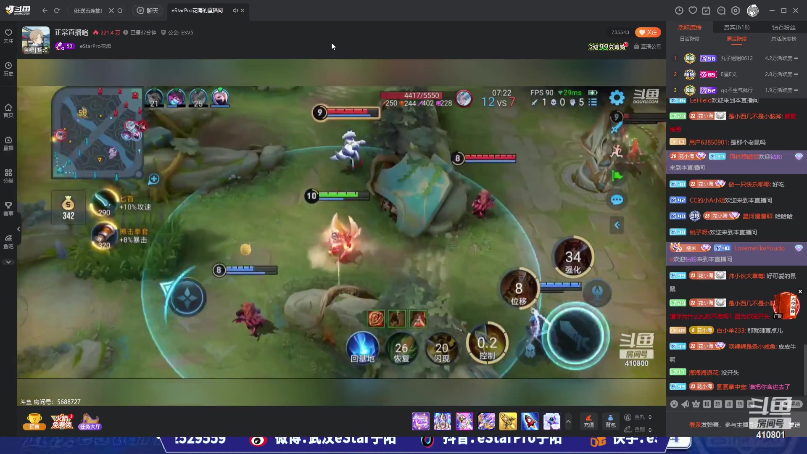Open the Douyu logo home link
The width and height of the screenshot is (807, 454).
[x=18, y=10]
